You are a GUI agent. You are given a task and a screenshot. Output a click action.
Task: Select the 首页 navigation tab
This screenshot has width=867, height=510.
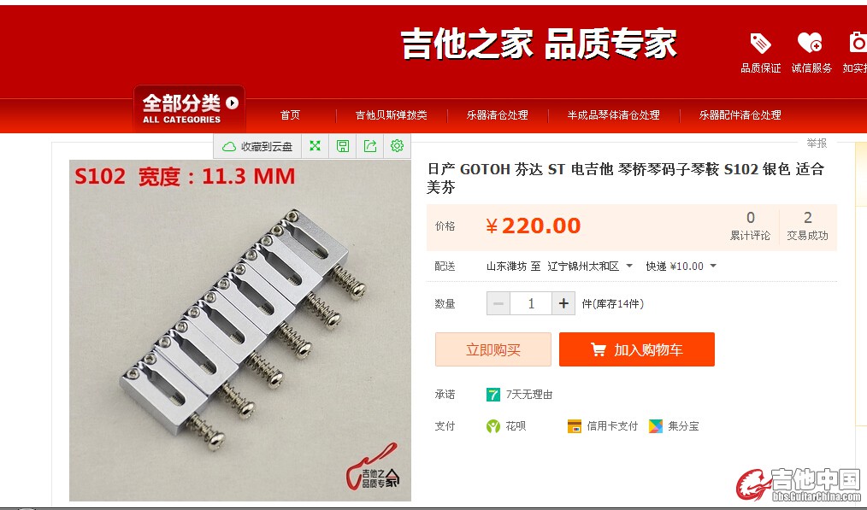pos(291,115)
